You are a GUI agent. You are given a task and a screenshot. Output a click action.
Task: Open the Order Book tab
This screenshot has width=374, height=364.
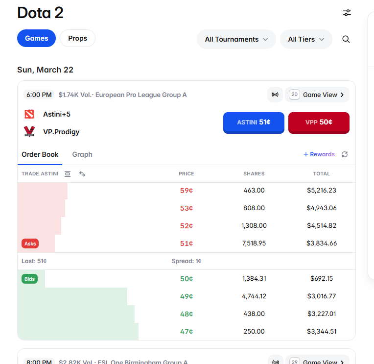point(40,154)
